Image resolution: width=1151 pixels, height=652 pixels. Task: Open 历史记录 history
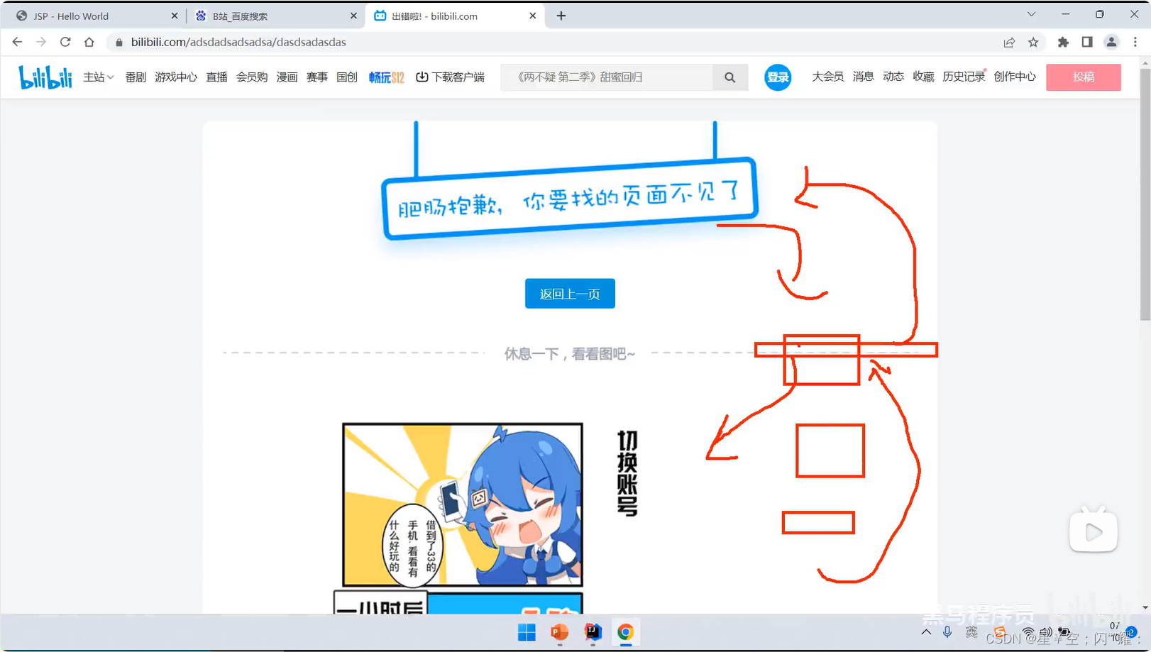[964, 77]
